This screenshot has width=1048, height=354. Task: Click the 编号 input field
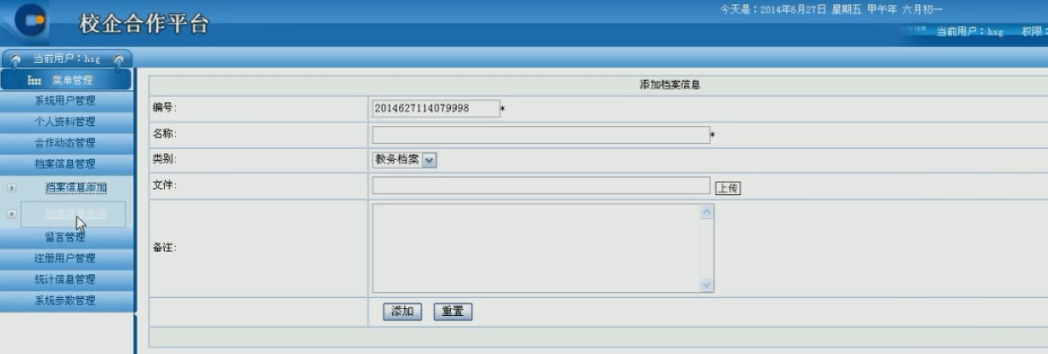pos(436,108)
